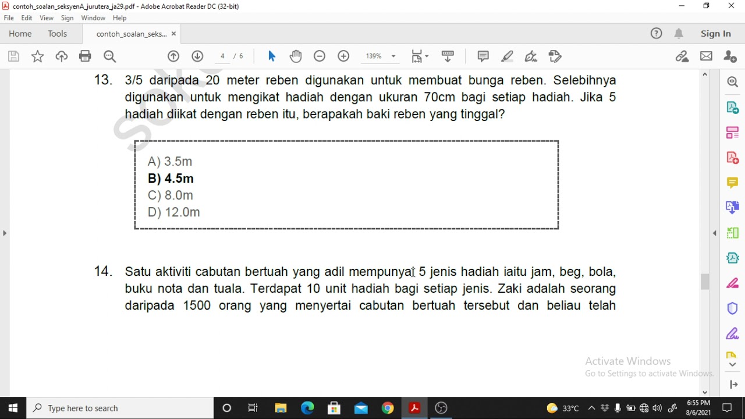Click the vertical scrollbar thumb

705,282
